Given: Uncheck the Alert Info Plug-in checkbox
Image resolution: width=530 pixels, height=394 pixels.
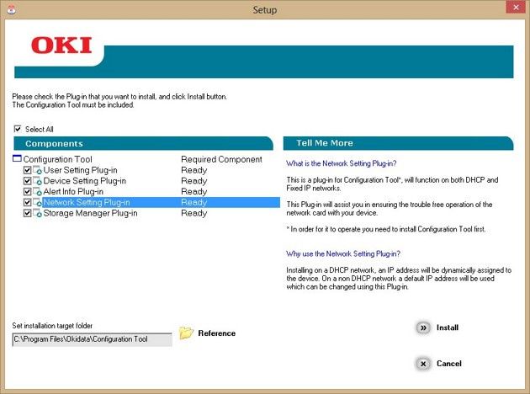Looking at the screenshot, I should tap(28, 192).
